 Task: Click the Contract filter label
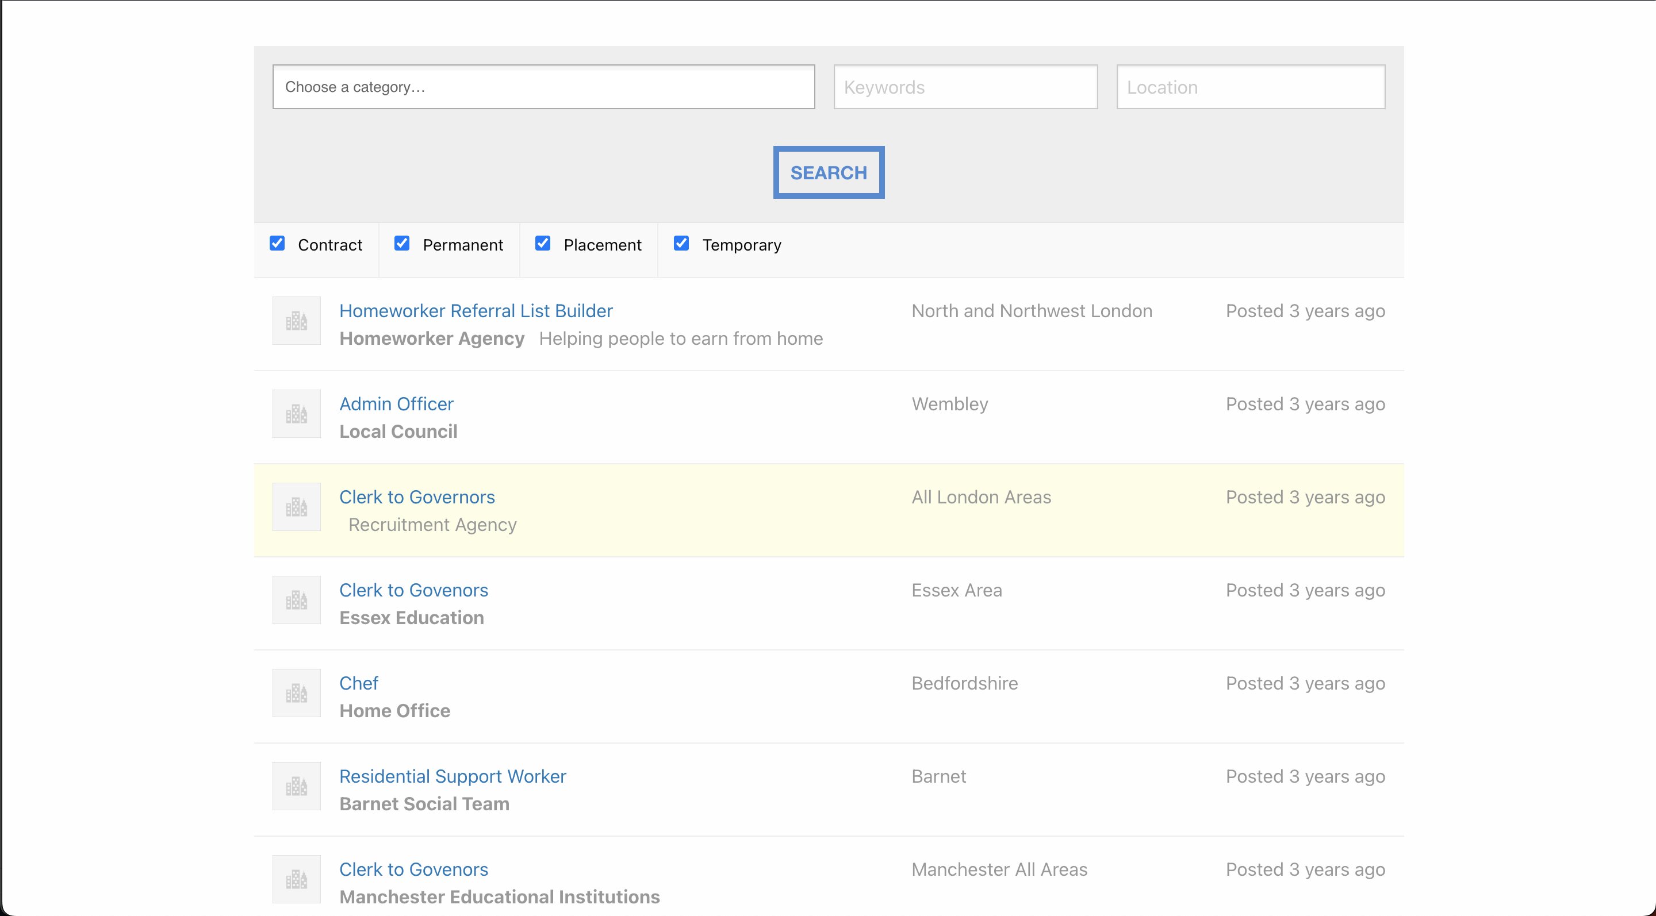point(330,245)
